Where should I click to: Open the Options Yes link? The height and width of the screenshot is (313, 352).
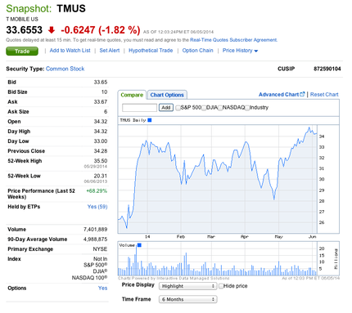(102, 288)
